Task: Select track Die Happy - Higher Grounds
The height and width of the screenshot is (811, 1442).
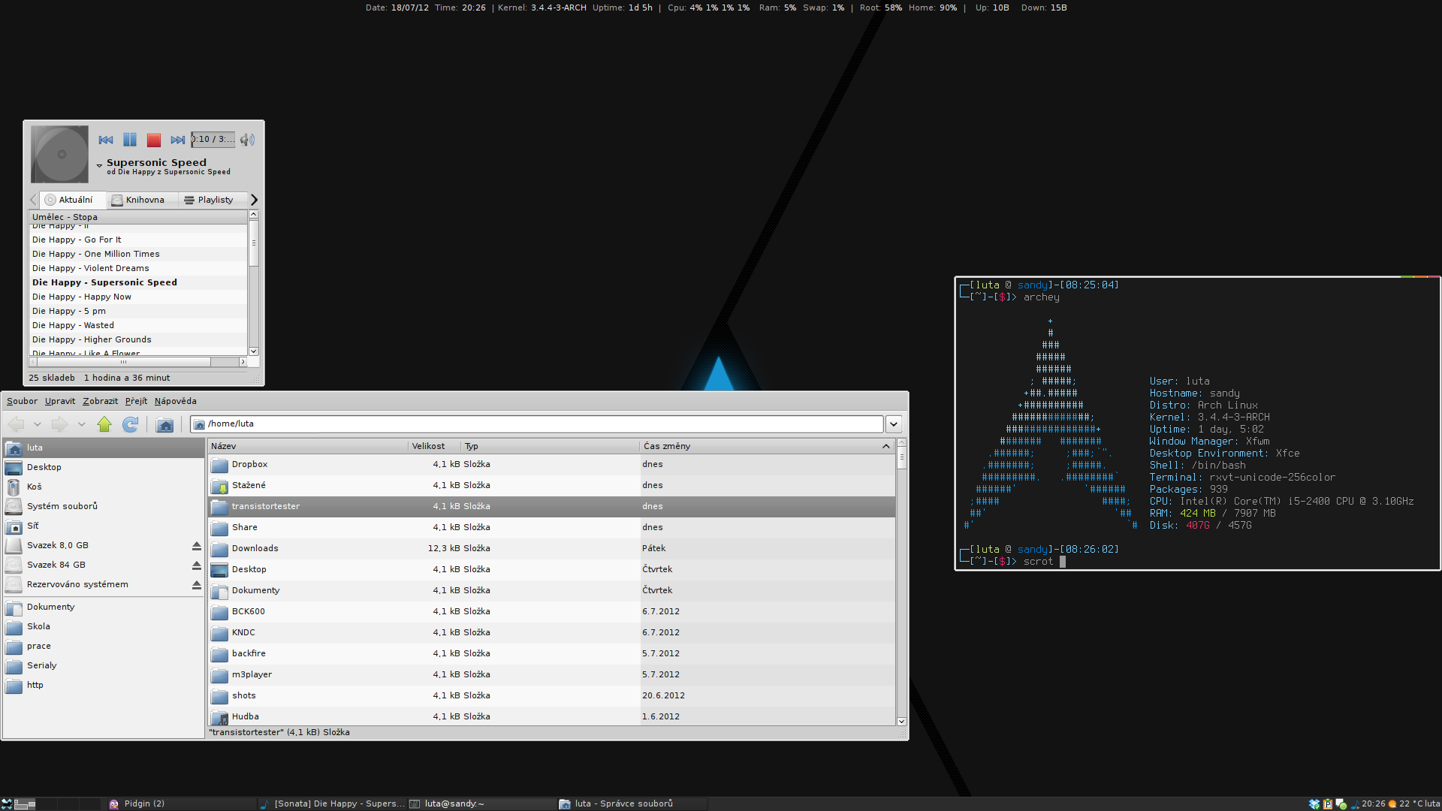Action: pos(138,339)
